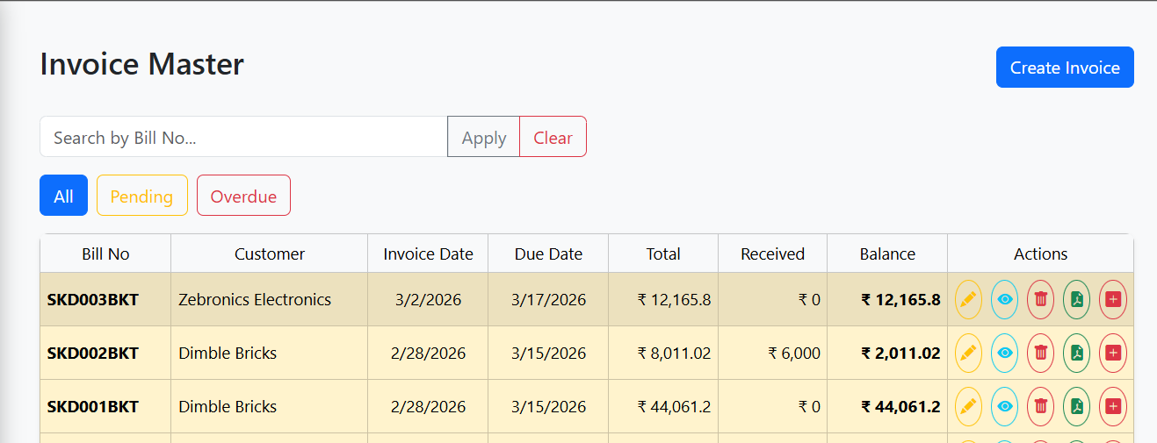Select the Customer column header
Image resolution: width=1157 pixels, height=443 pixels.
270,254
